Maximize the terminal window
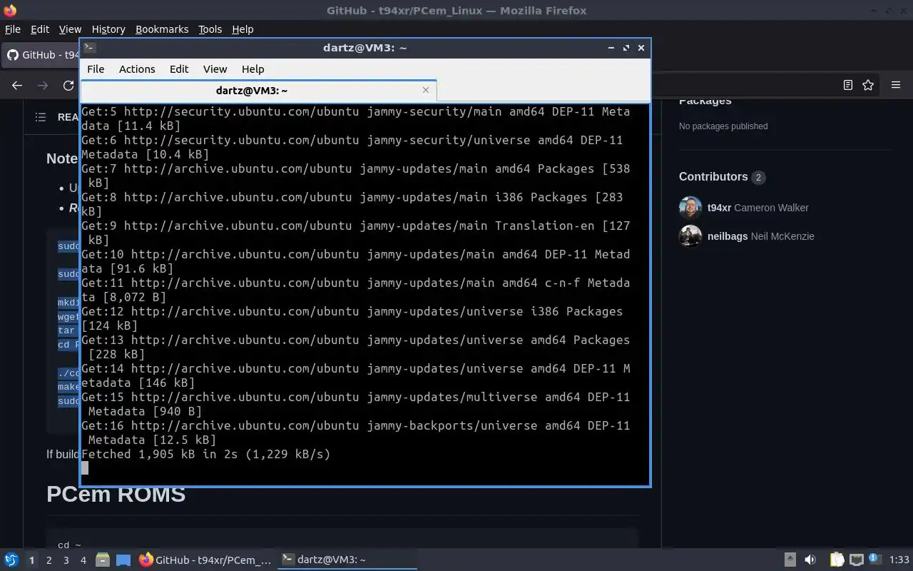The height and width of the screenshot is (571, 913). coord(626,48)
